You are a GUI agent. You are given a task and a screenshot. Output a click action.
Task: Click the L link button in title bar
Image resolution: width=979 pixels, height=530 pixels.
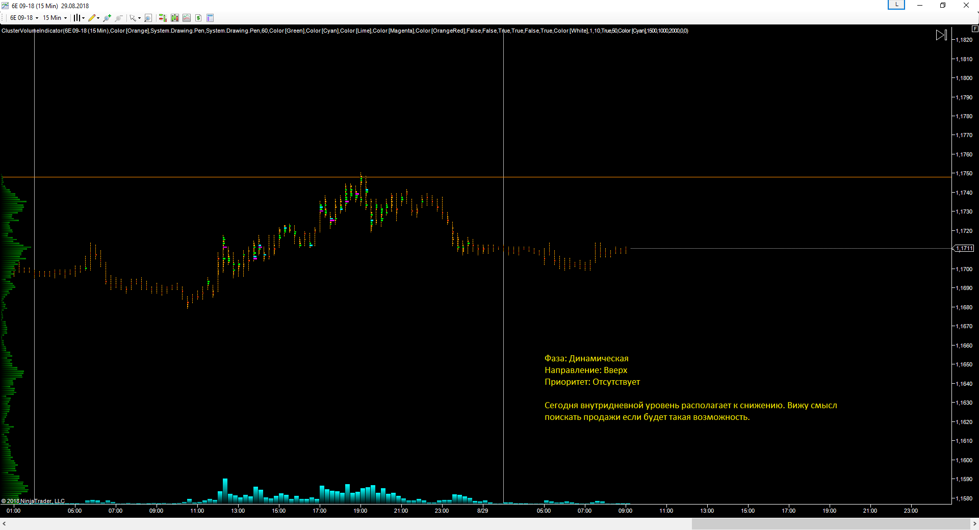[896, 5]
